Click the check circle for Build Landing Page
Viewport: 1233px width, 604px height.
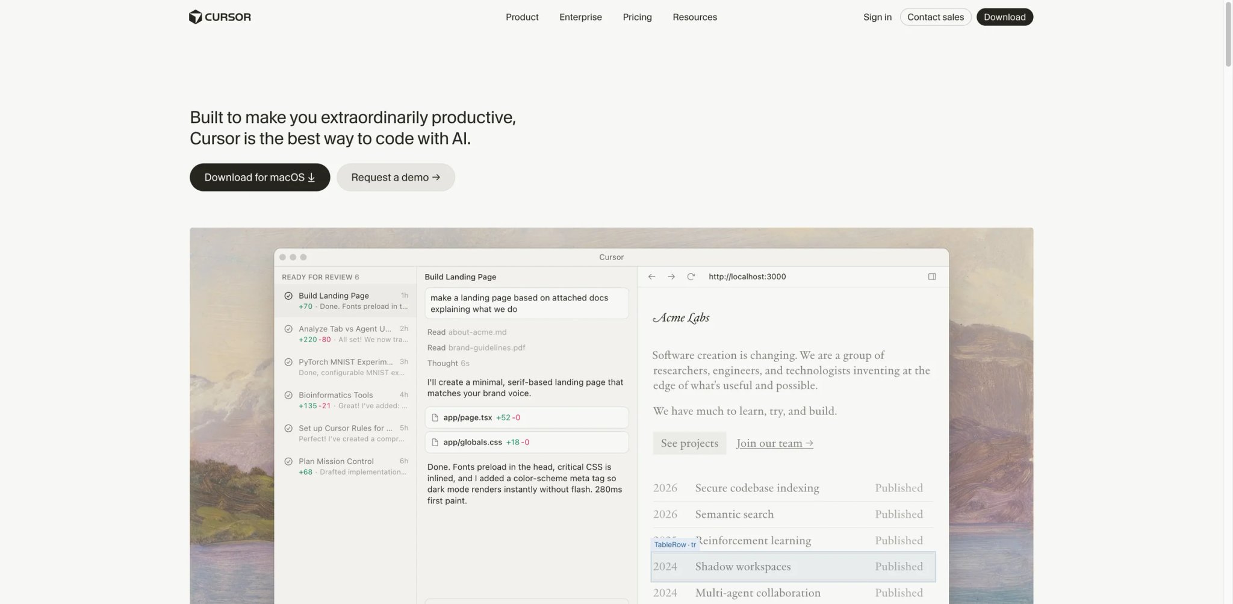click(x=288, y=296)
